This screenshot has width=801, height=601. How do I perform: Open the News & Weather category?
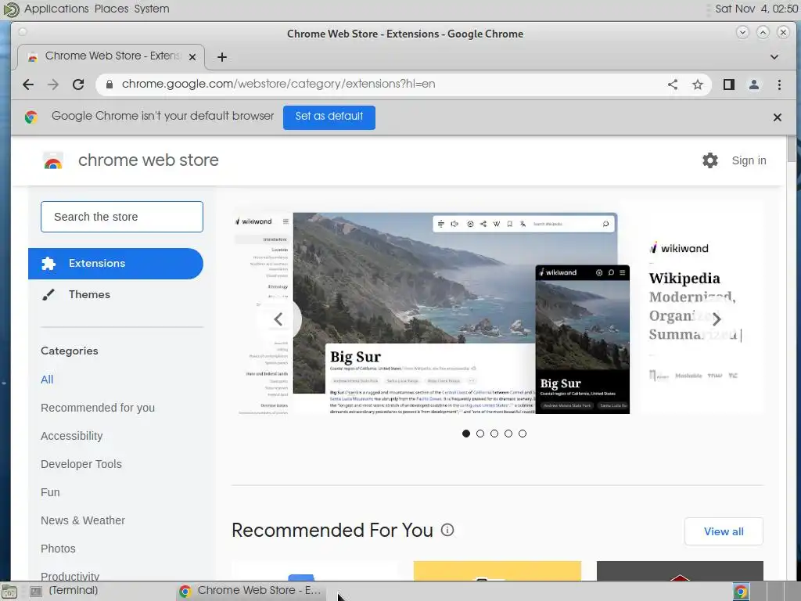coord(83,520)
